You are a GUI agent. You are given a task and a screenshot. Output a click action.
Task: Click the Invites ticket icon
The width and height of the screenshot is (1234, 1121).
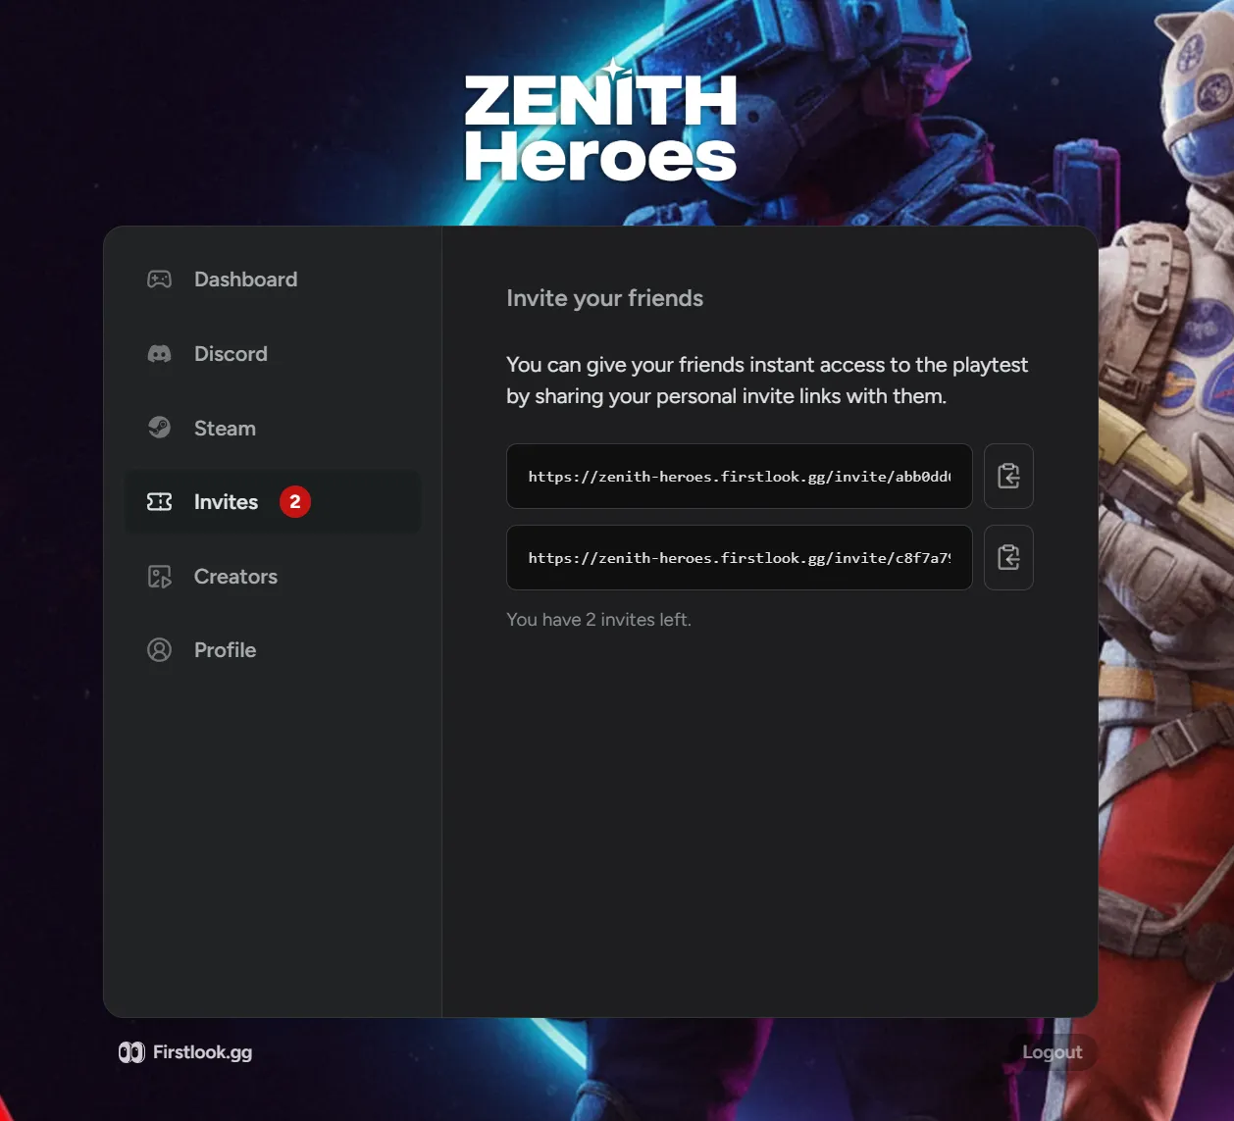tap(159, 502)
